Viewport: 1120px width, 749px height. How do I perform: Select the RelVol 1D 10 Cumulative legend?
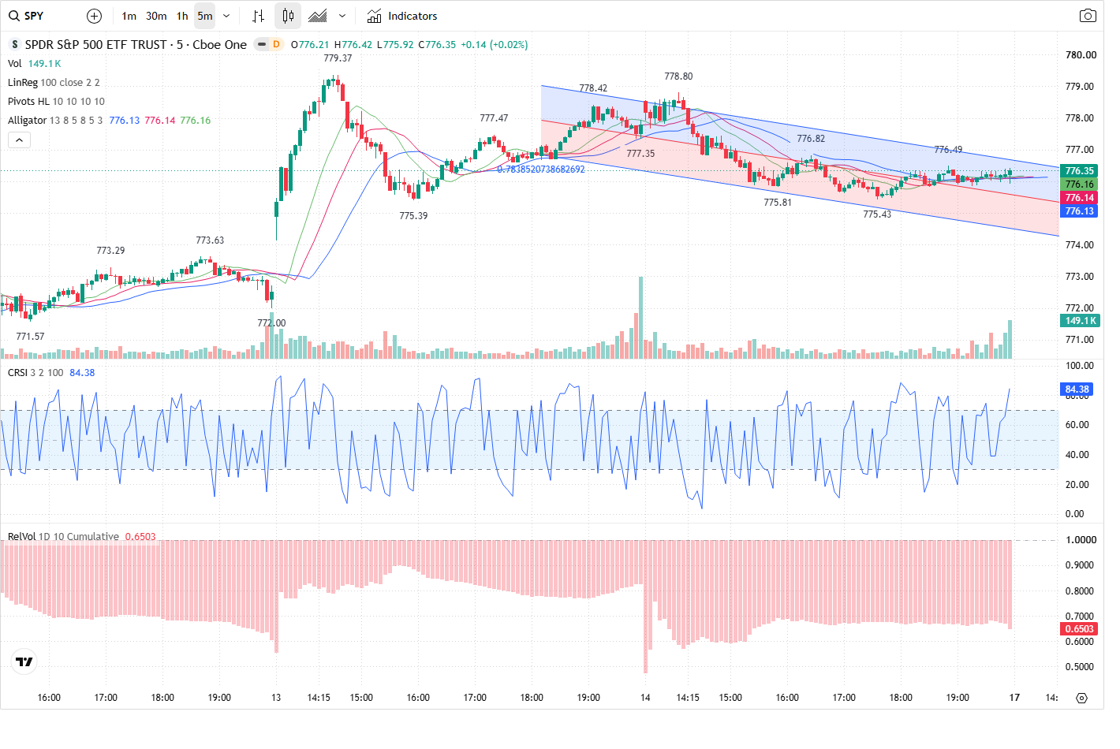pyautogui.click(x=63, y=537)
